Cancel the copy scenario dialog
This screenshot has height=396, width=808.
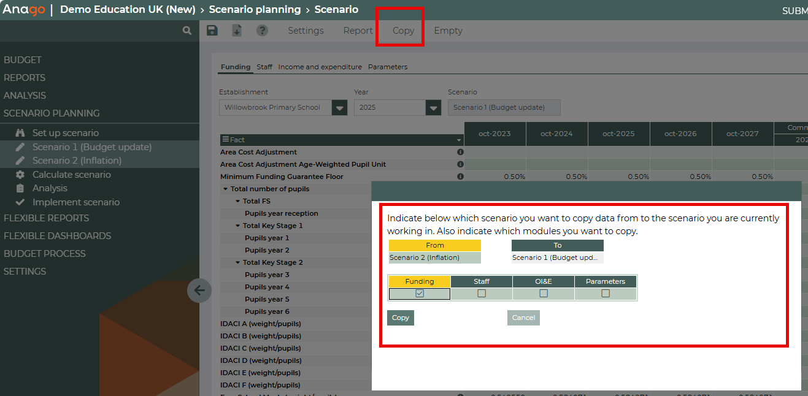[x=523, y=318]
